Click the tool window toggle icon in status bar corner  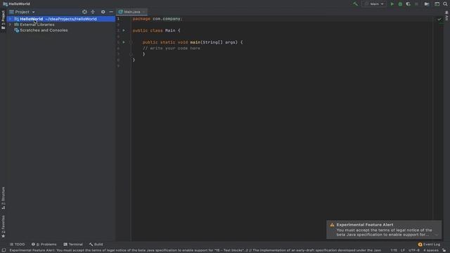(x=4, y=250)
